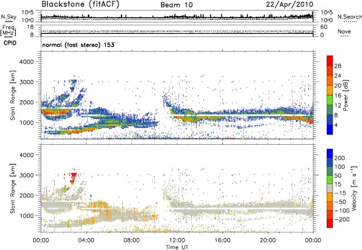Click the '04:00' time axis label

tap(86, 241)
